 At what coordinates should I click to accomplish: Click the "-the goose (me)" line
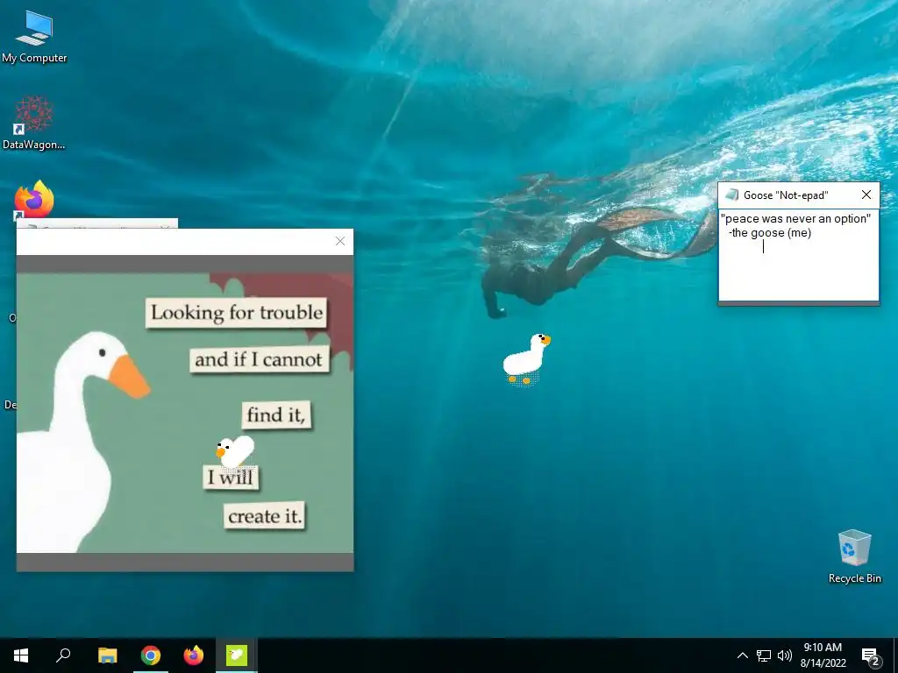point(770,233)
